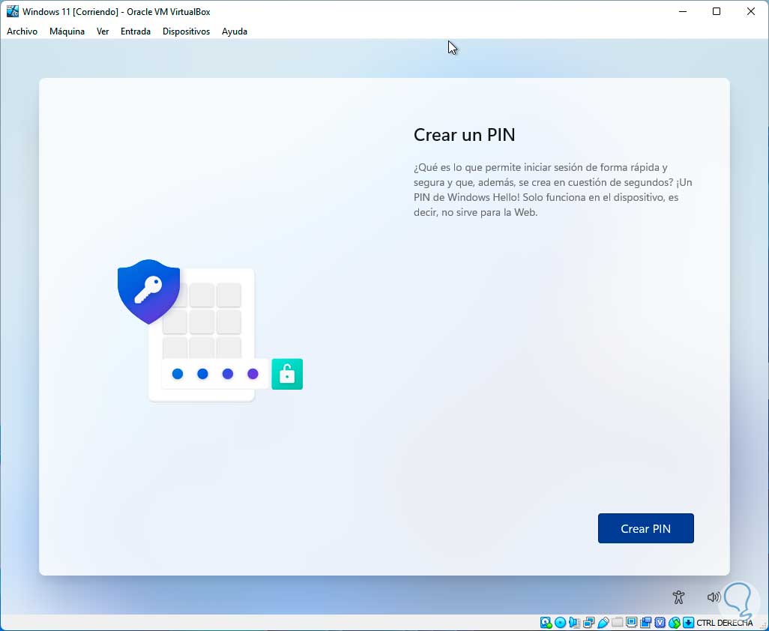Screen dimensions: 769x631
Task: Click the CPU virtualization status icon
Action: click(660, 623)
